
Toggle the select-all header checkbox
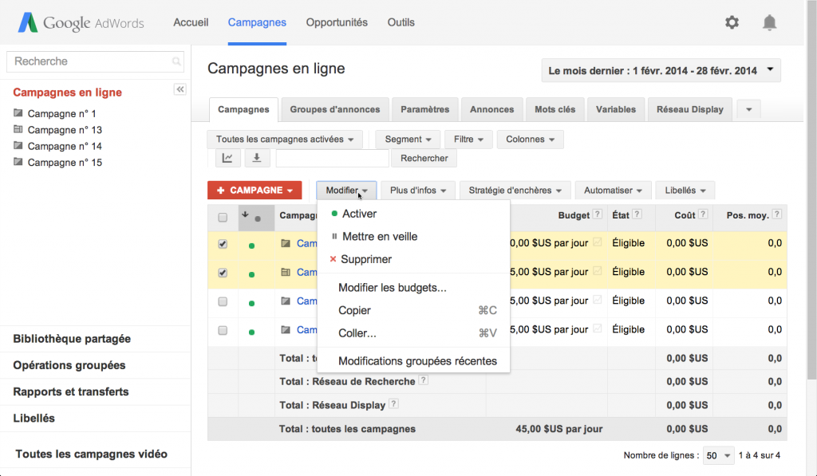[223, 217]
